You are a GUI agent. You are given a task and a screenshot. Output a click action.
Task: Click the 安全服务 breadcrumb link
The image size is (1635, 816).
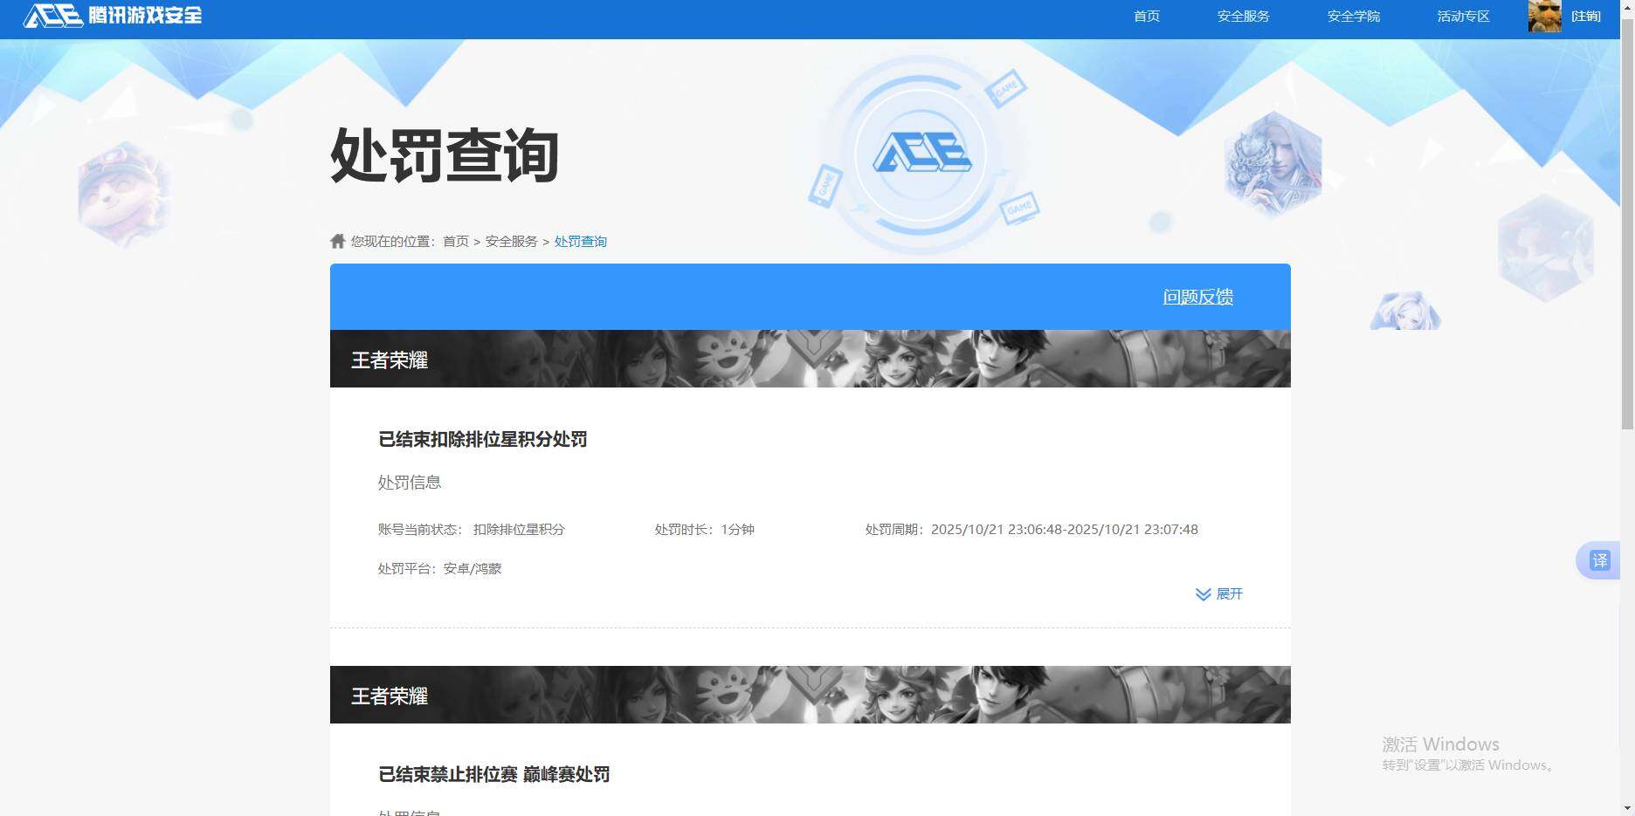click(511, 241)
